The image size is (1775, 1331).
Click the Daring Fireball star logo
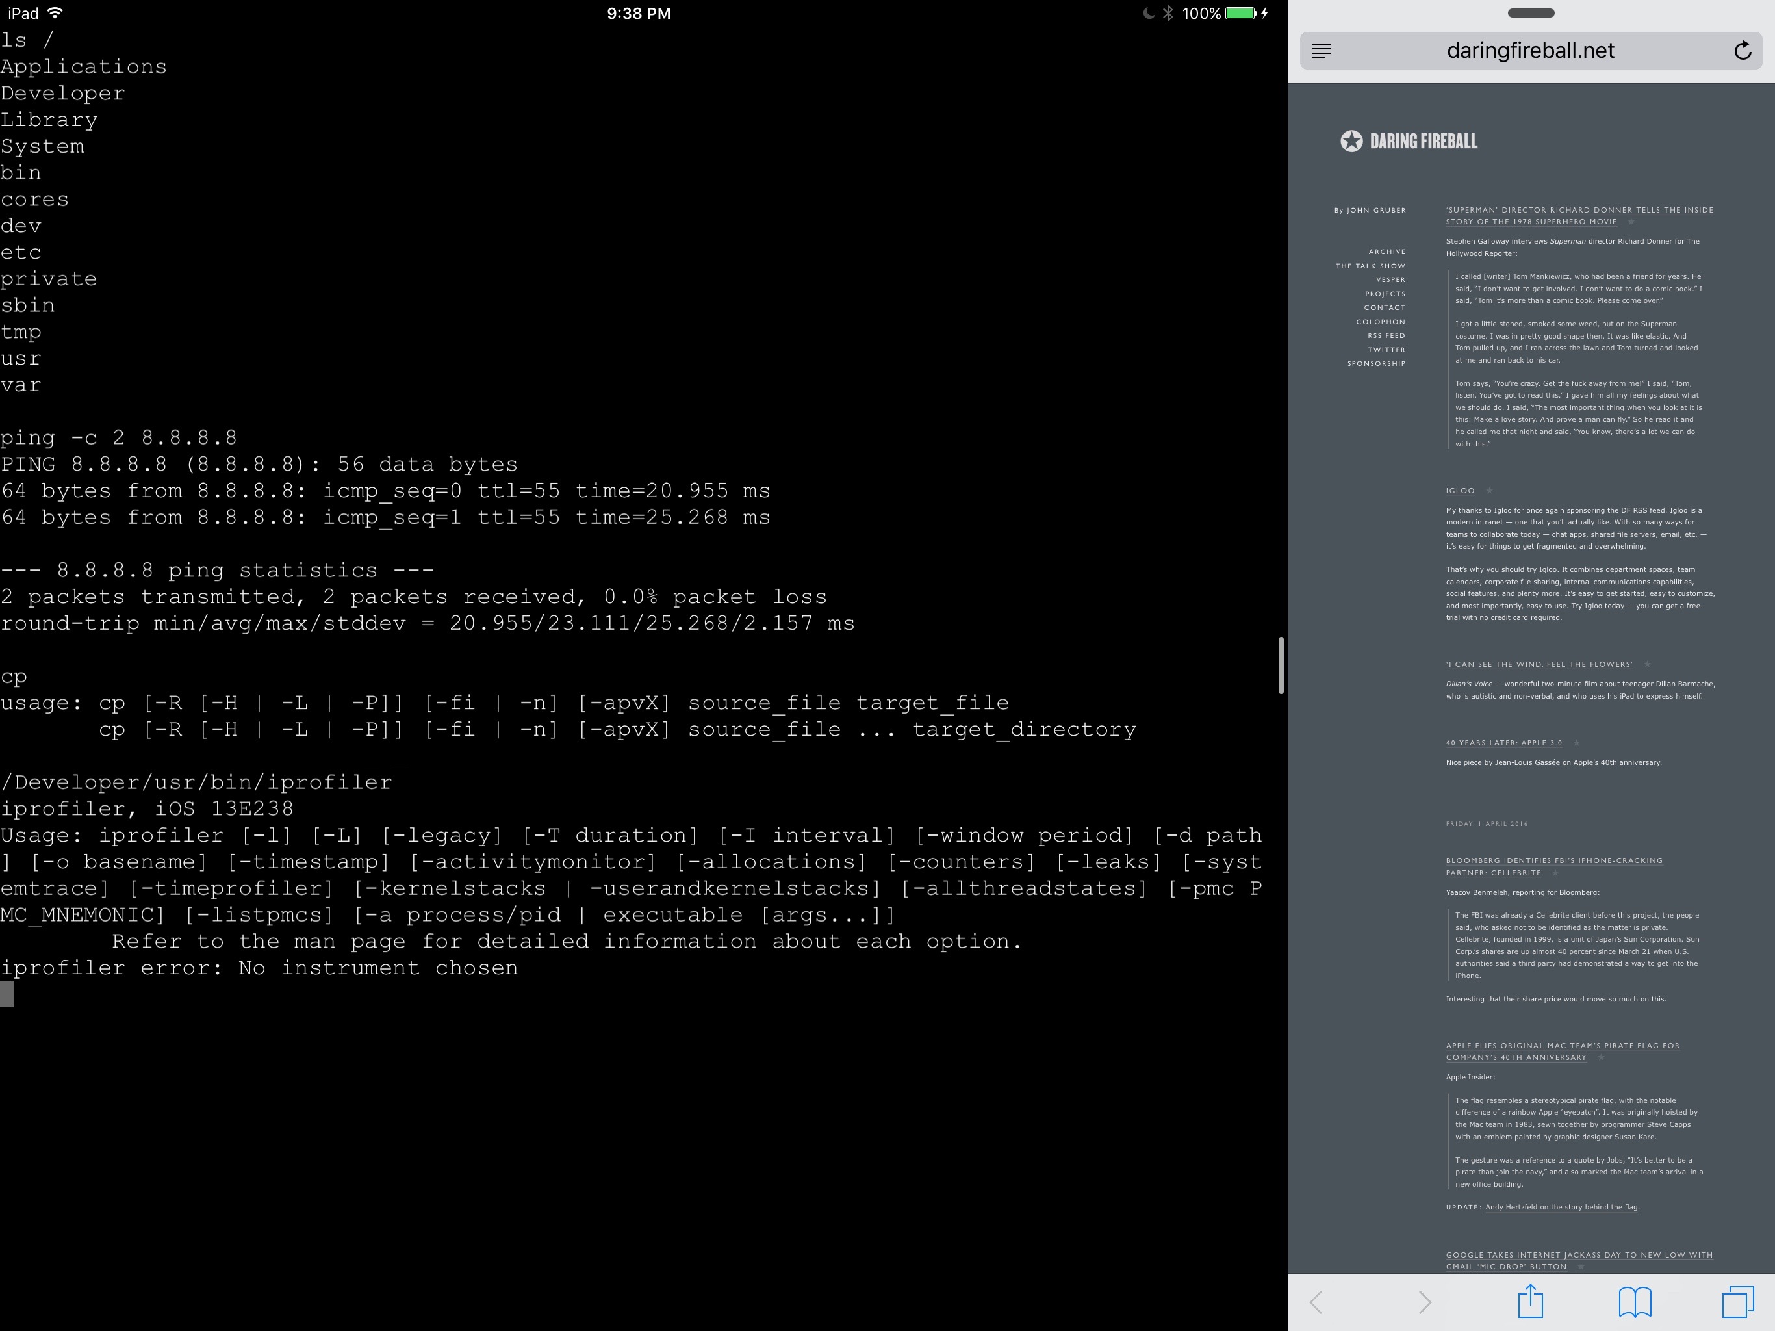click(x=1351, y=141)
